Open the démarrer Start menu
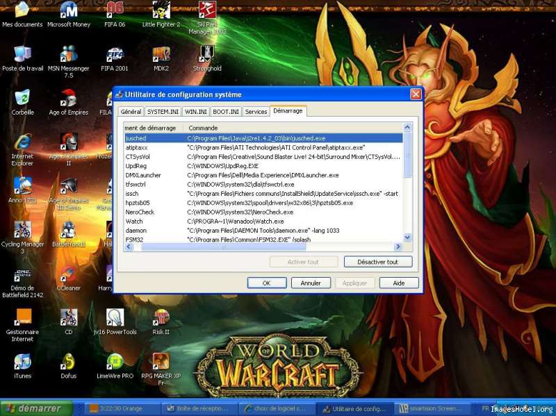 [31, 408]
